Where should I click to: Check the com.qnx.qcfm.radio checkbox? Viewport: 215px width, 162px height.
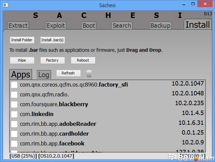[14, 95]
